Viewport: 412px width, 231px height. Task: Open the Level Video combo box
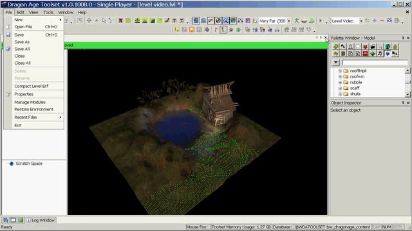[347, 21]
